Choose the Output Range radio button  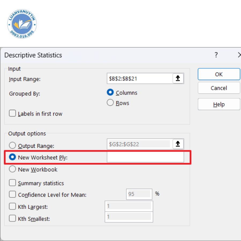[x=13, y=146]
